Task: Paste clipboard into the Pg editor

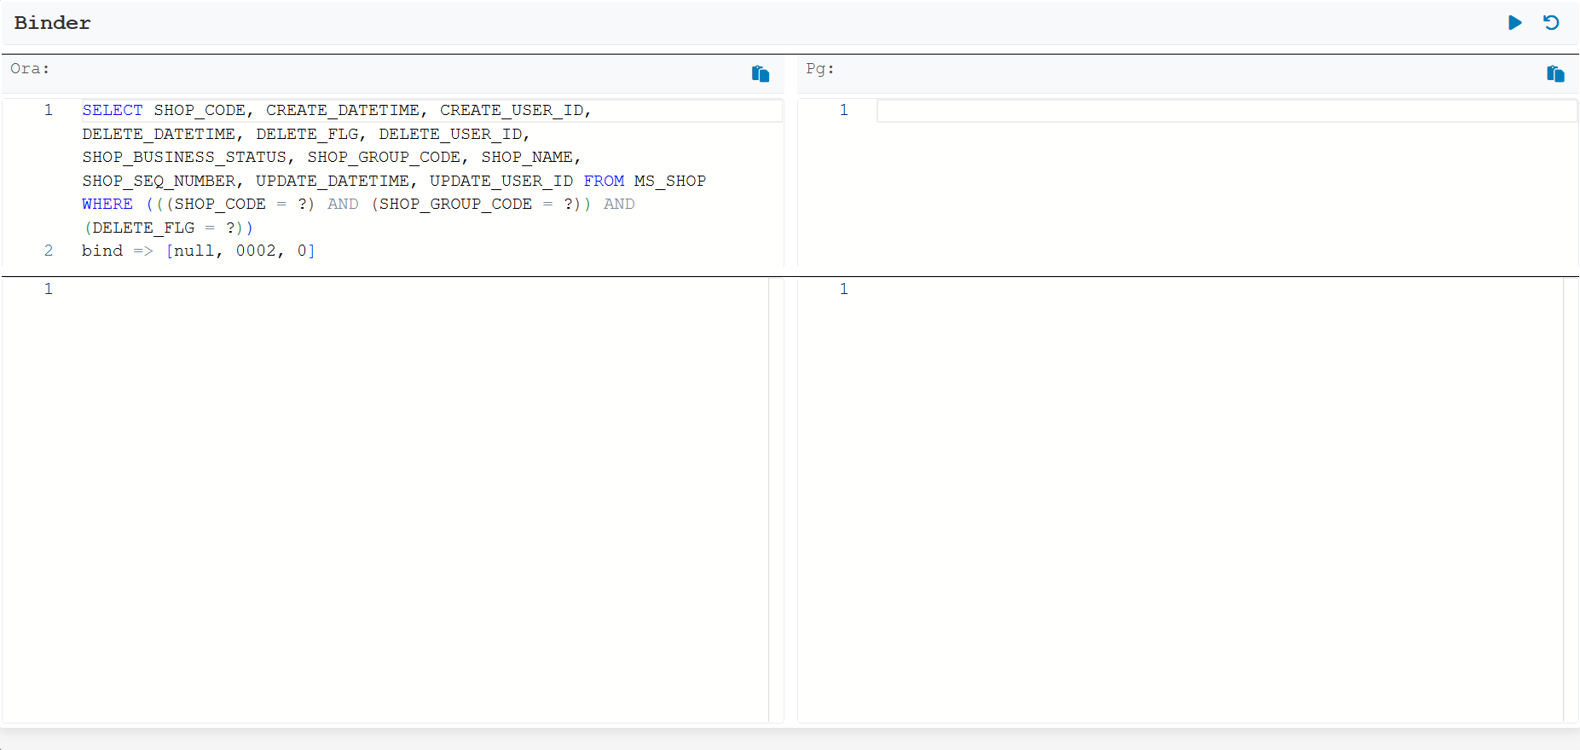Action: (x=1555, y=74)
